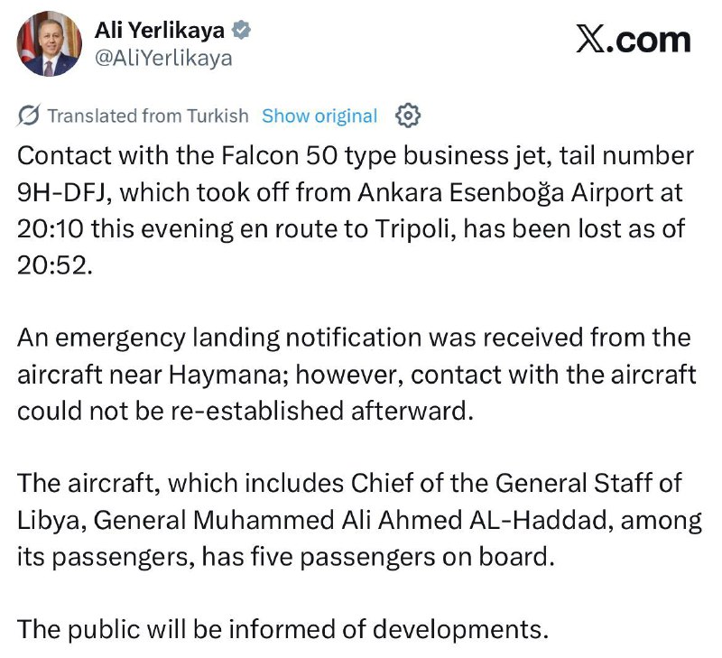Image resolution: width=722 pixels, height=658 pixels.
Task: Click the phrase 'could not be re-established afterward'
Action: pos(244,410)
